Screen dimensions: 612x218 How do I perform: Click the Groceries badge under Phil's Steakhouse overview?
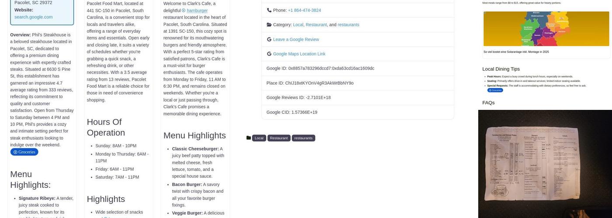[x=24, y=152]
